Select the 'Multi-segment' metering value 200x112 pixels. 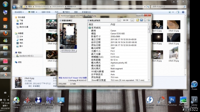coord(117,68)
